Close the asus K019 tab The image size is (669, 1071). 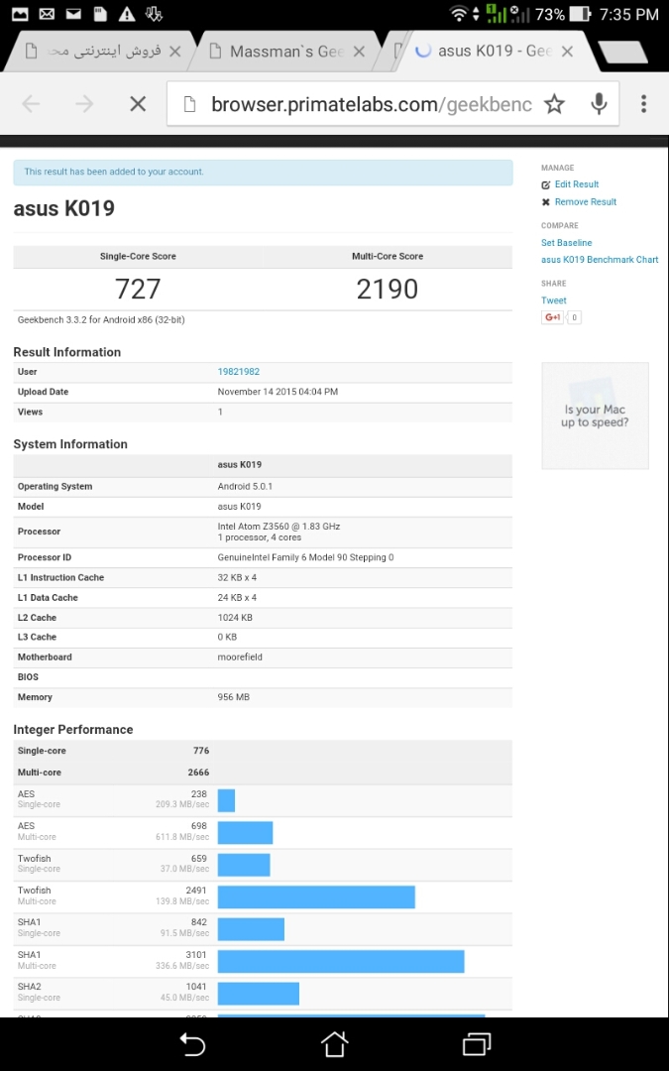tap(567, 52)
